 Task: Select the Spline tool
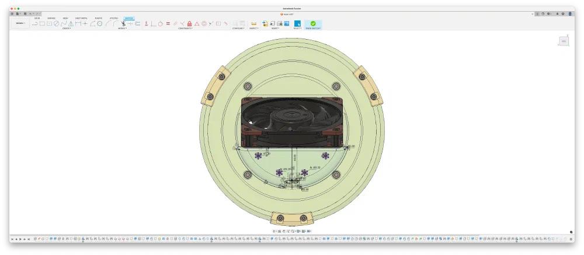(x=63, y=23)
